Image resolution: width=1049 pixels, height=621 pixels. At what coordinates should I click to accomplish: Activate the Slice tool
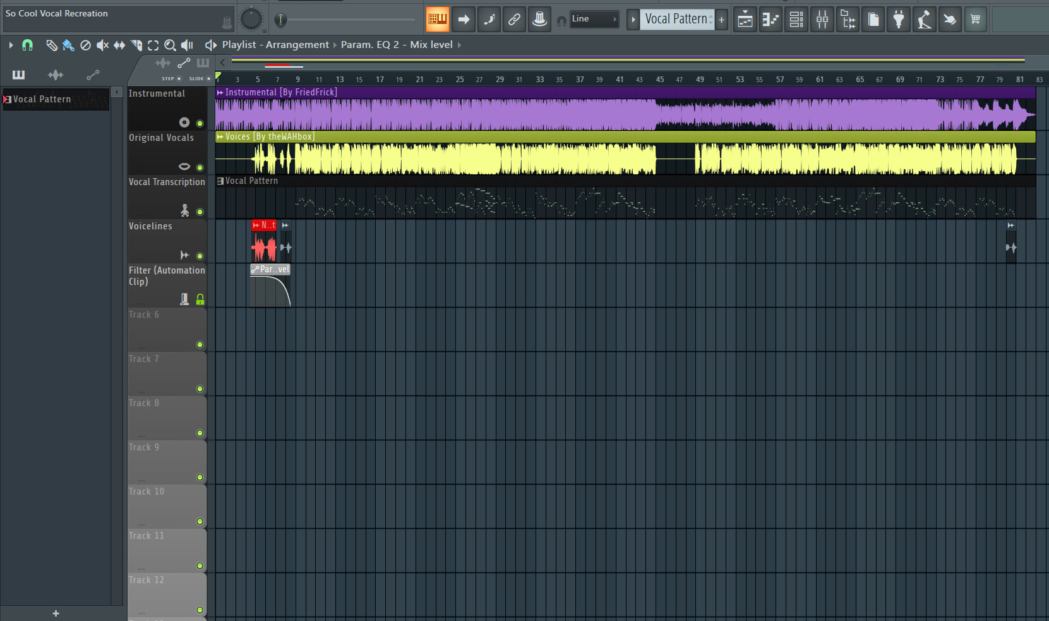136,45
